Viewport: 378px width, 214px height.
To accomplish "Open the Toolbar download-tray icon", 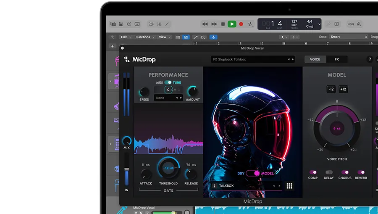I will pyautogui.click(x=137, y=24).
